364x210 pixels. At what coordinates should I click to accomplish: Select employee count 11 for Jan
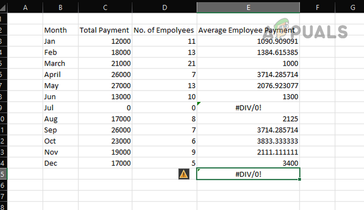[165, 42]
